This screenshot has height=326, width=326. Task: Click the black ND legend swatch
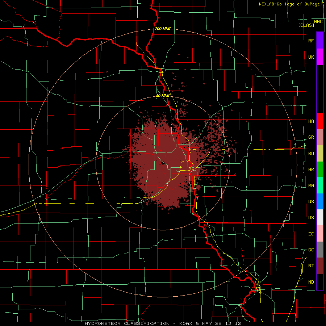pos(320,282)
